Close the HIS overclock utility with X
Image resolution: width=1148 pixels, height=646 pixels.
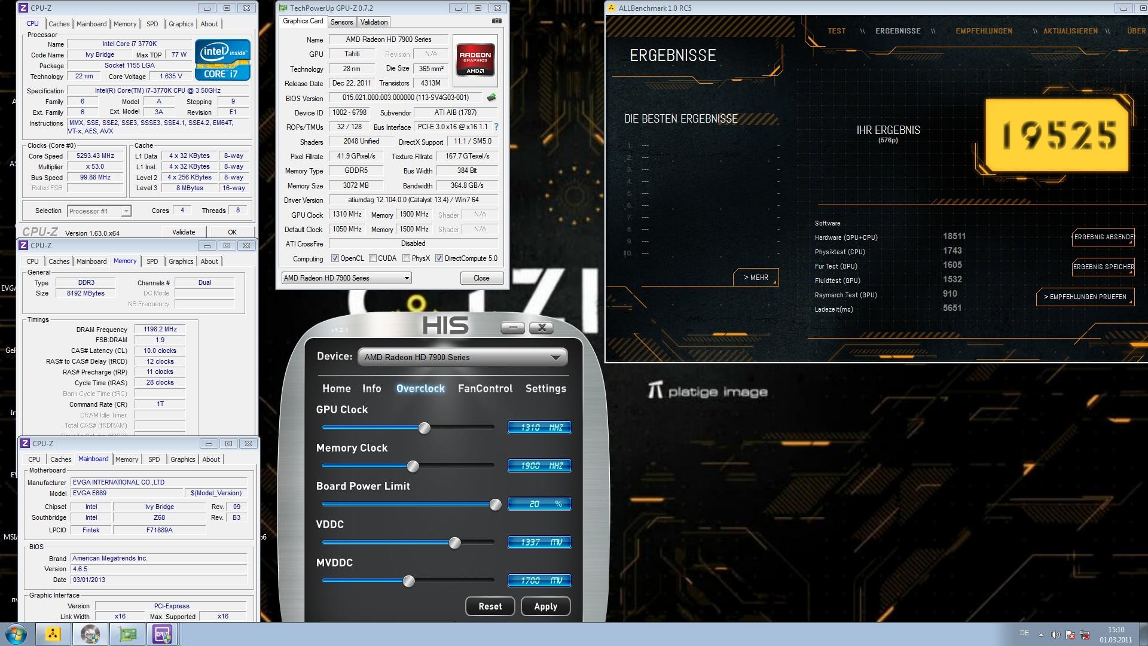click(542, 327)
